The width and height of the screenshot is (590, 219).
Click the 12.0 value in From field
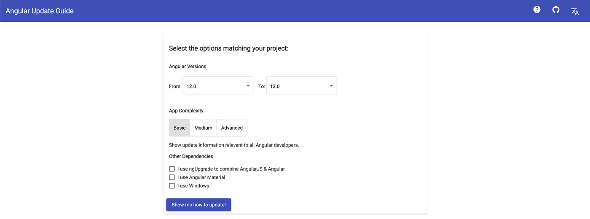click(191, 86)
